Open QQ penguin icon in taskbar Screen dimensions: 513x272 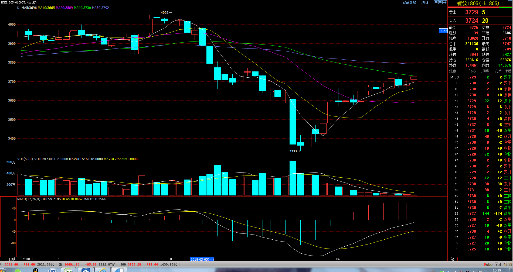tap(35, 270)
